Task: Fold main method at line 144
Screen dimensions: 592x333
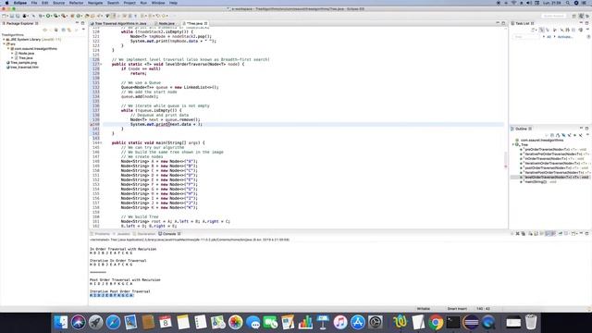Action: tap(101, 142)
